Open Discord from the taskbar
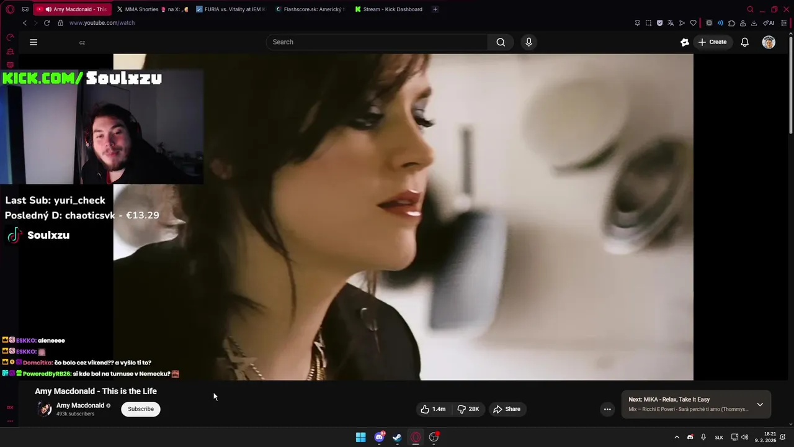 click(x=379, y=437)
